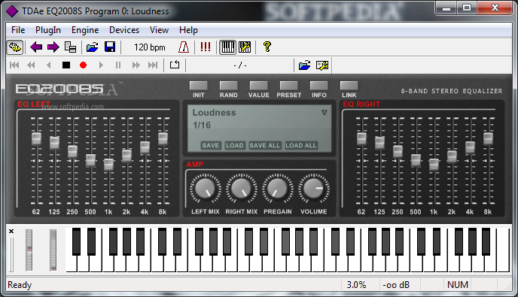518x297 pixels.
Task: Open the Help menu
Action: click(x=188, y=30)
